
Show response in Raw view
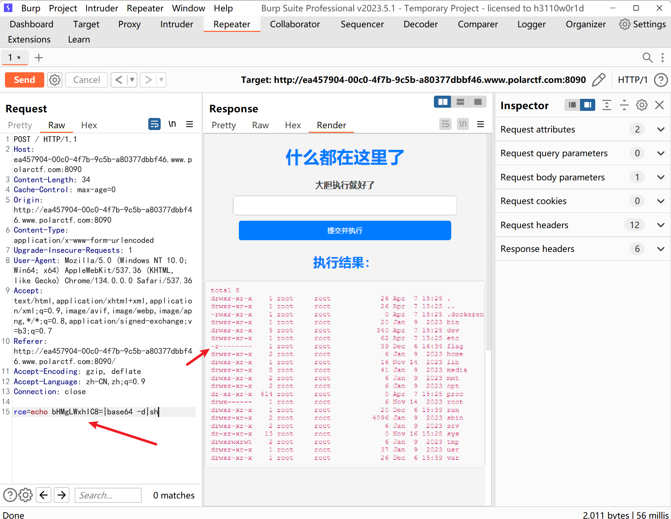coord(260,125)
